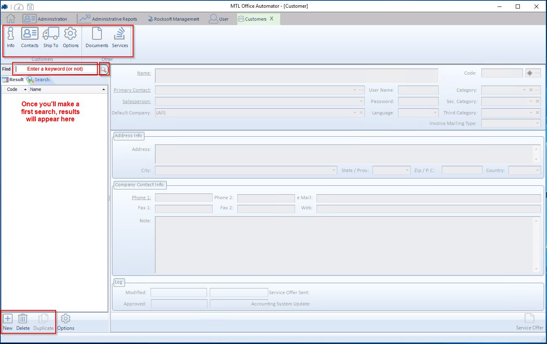Viewport: 547px width, 344px height.
Task: Expand the Default Company dropdown
Action: point(355,113)
